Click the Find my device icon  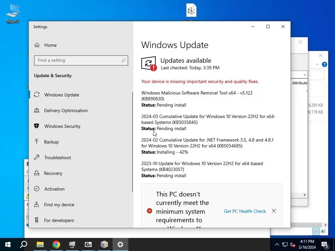point(37,205)
